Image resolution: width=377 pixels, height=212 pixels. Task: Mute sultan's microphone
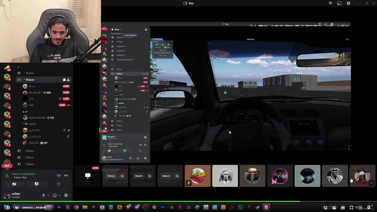43,195
